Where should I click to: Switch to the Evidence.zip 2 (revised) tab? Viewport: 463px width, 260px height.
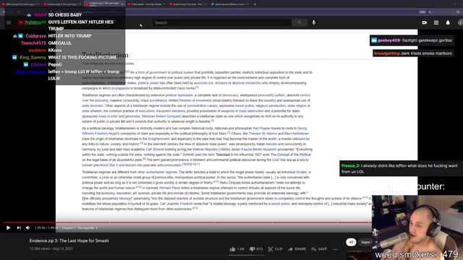(x=188, y=4)
